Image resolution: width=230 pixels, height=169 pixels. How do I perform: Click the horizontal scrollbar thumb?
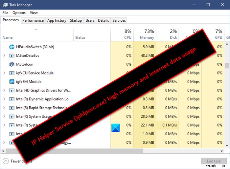click(x=74, y=151)
